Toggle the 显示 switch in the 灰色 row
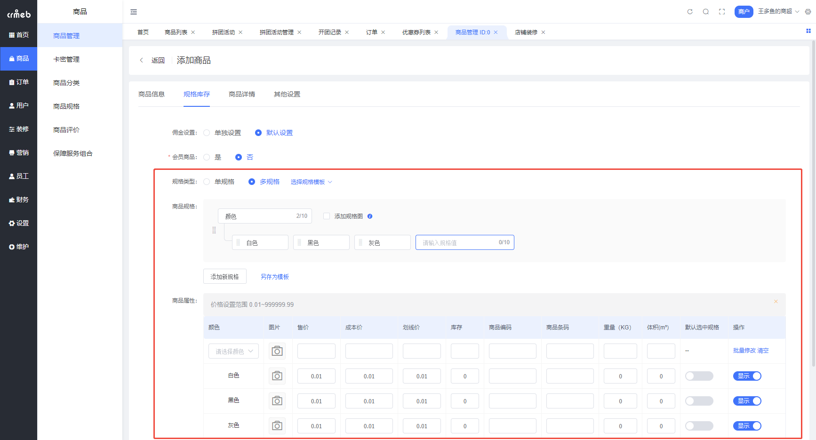The image size is (816, 440). point(747,425)
